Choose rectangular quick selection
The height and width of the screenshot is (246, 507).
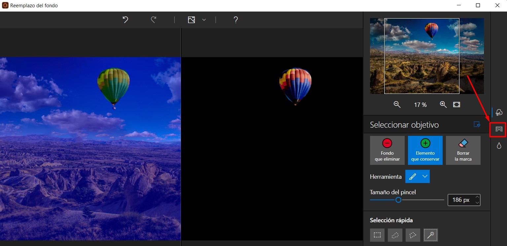377,235
